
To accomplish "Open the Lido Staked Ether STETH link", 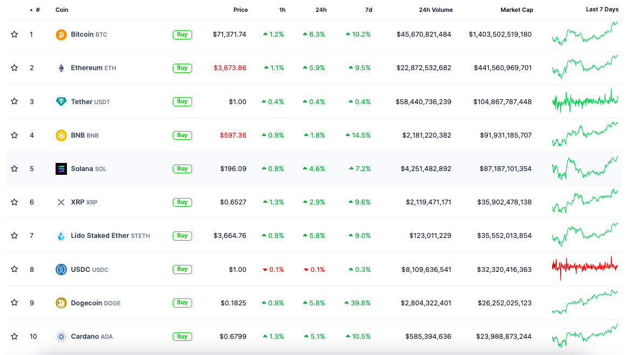I will [x=110, y=236].
